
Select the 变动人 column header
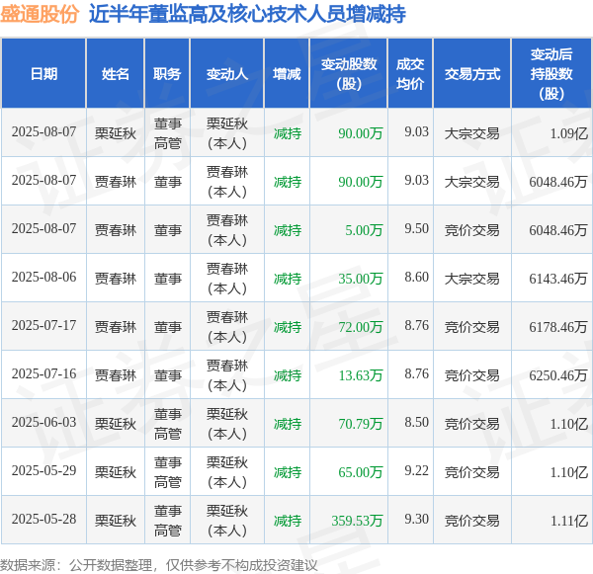click(227, 74)
